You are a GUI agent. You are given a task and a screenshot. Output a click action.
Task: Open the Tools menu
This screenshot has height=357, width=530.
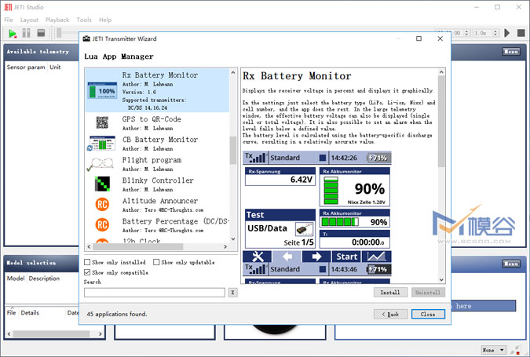coord(84,20)
